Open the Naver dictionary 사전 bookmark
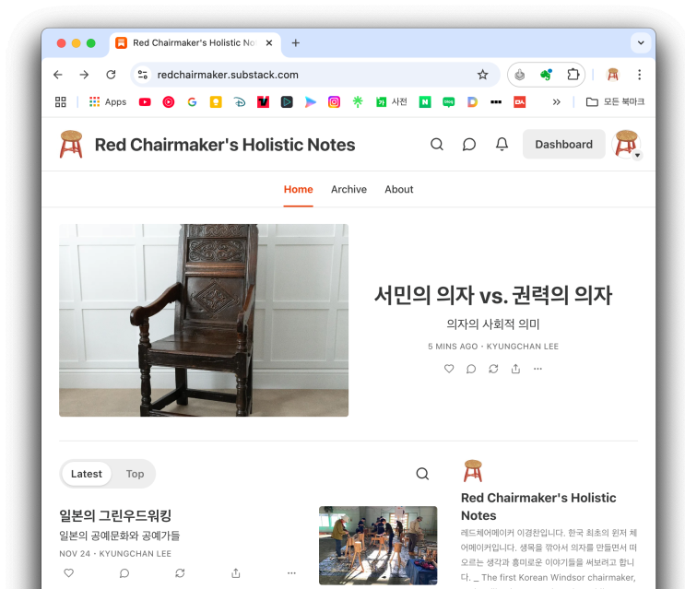Viewport: 685px width, 589px height. click(x=392, y=101)
